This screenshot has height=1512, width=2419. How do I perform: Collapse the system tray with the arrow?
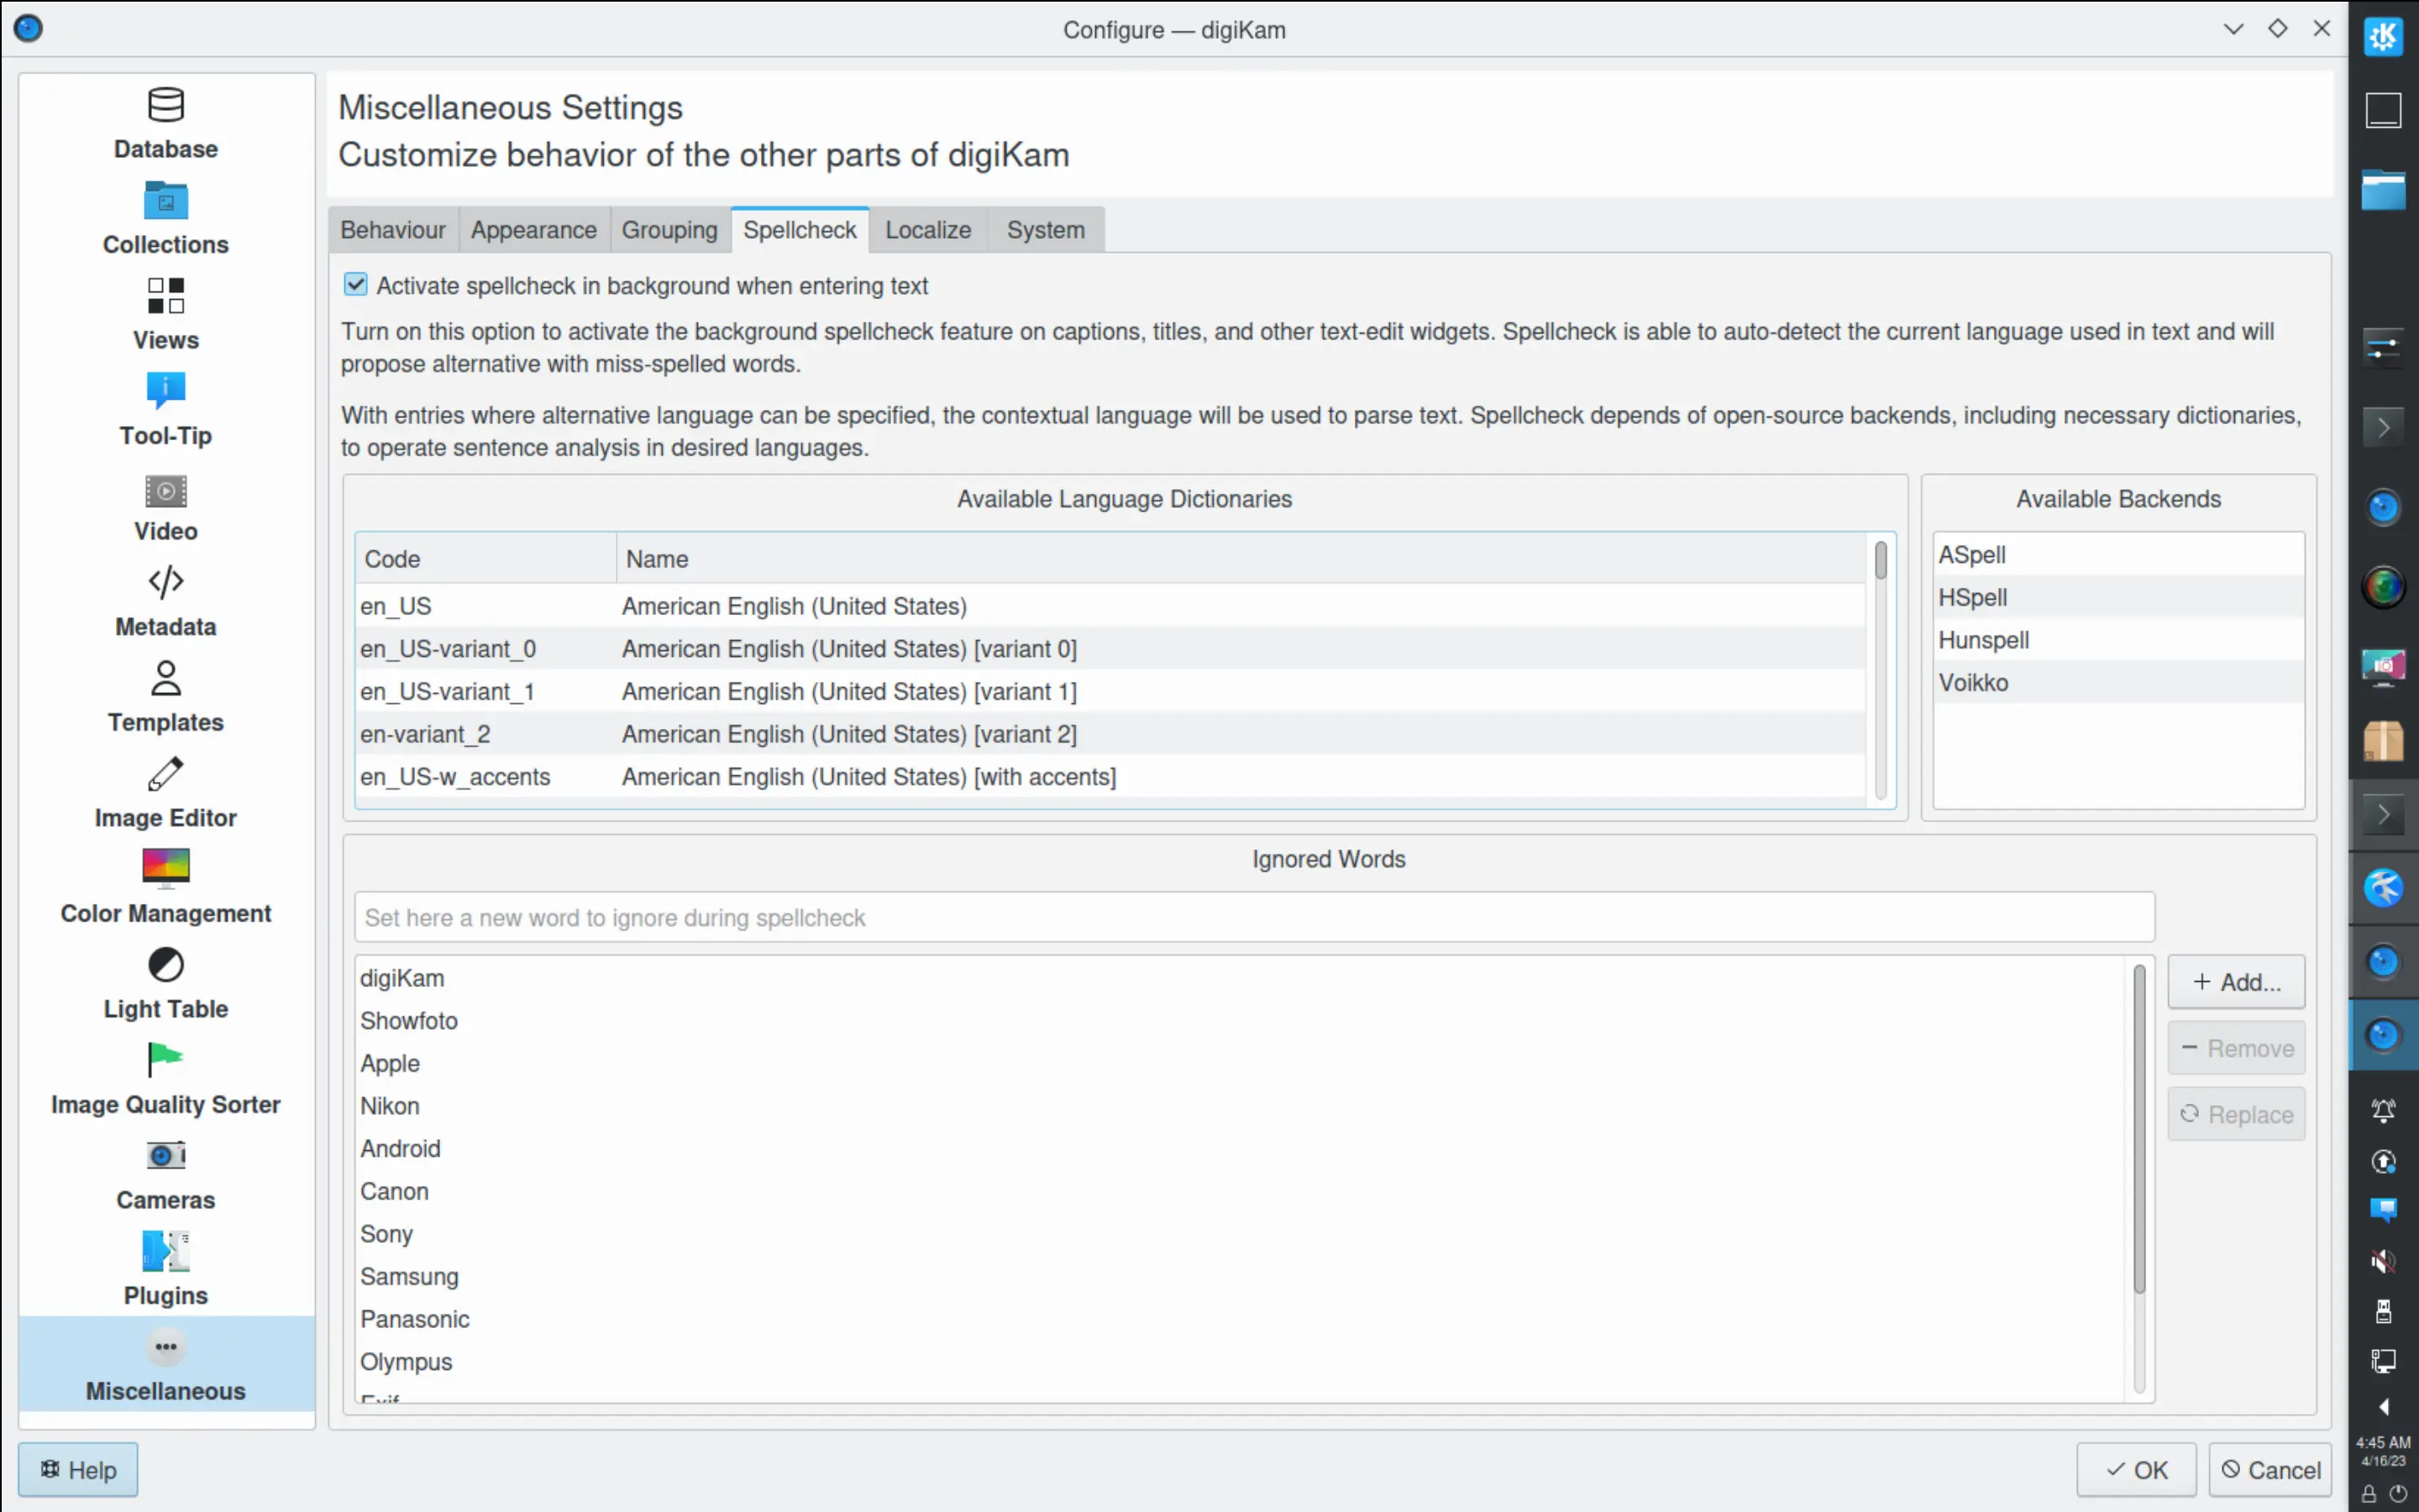(x=2383, y=1407)
